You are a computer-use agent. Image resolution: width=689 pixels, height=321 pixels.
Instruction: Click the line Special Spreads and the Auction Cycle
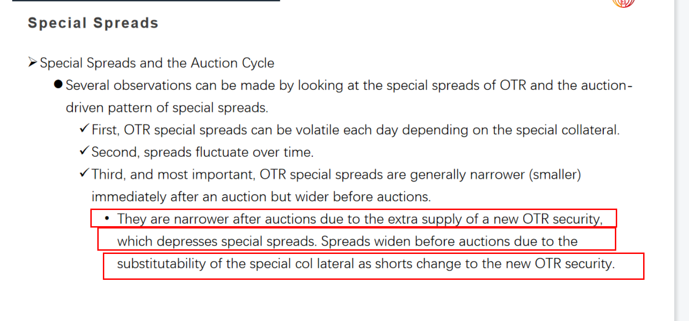(157, 63)
